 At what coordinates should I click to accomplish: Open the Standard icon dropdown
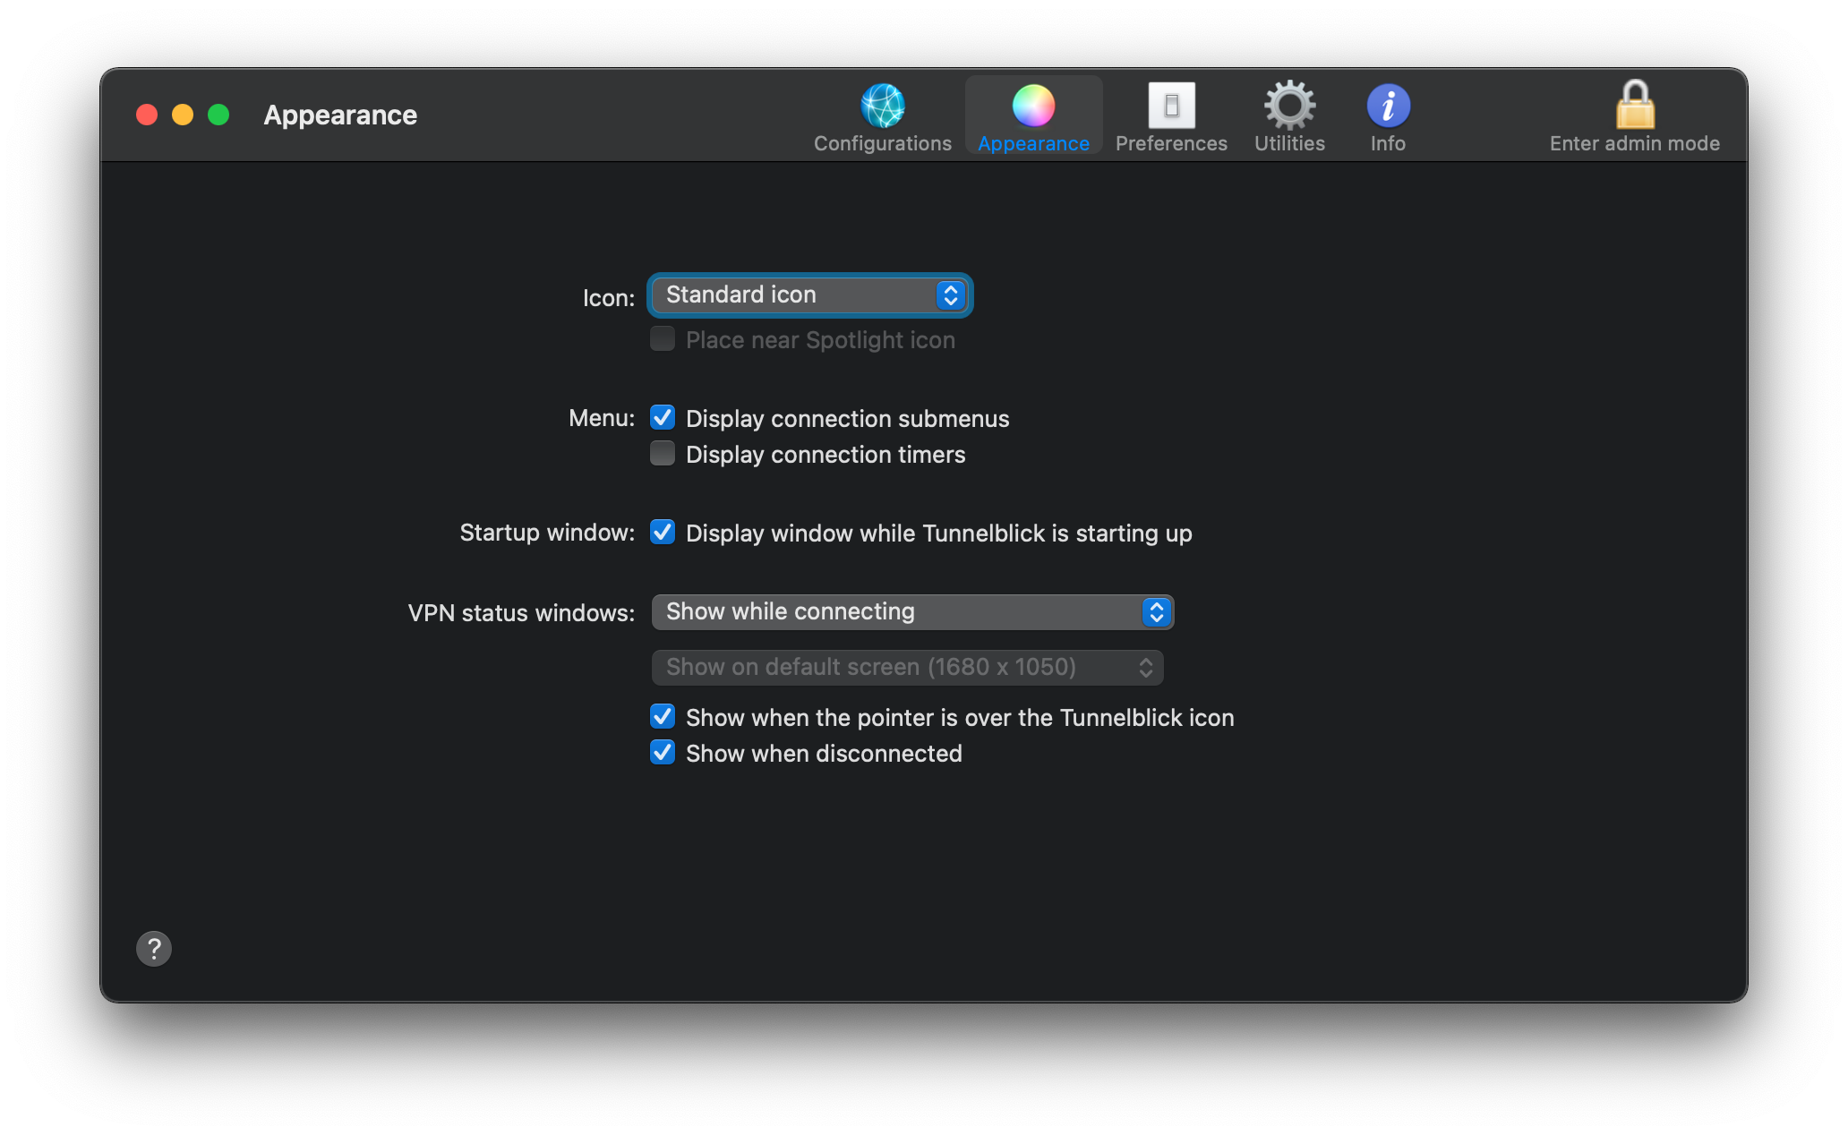[x=809, y=295]
